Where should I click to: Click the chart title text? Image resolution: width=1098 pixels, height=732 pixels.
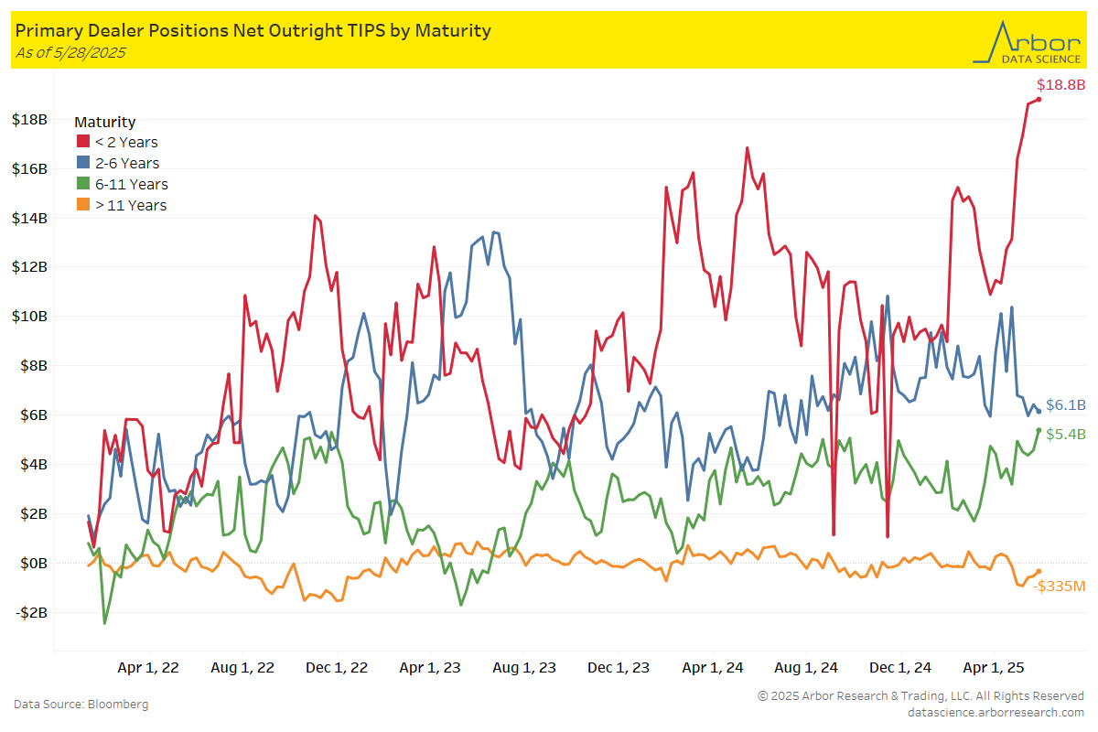point(253,30)
